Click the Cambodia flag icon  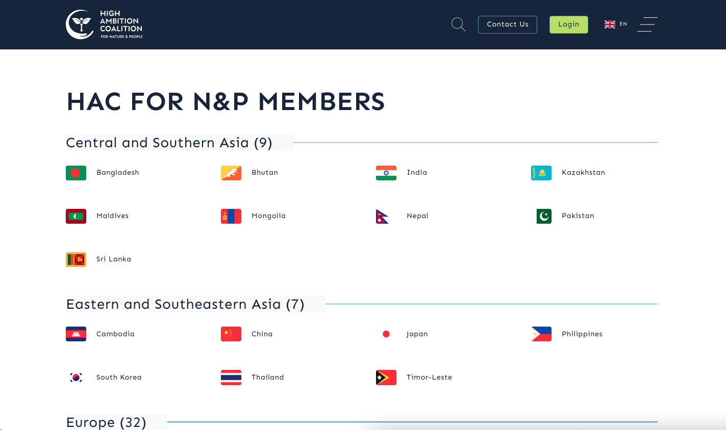[76, 334]
